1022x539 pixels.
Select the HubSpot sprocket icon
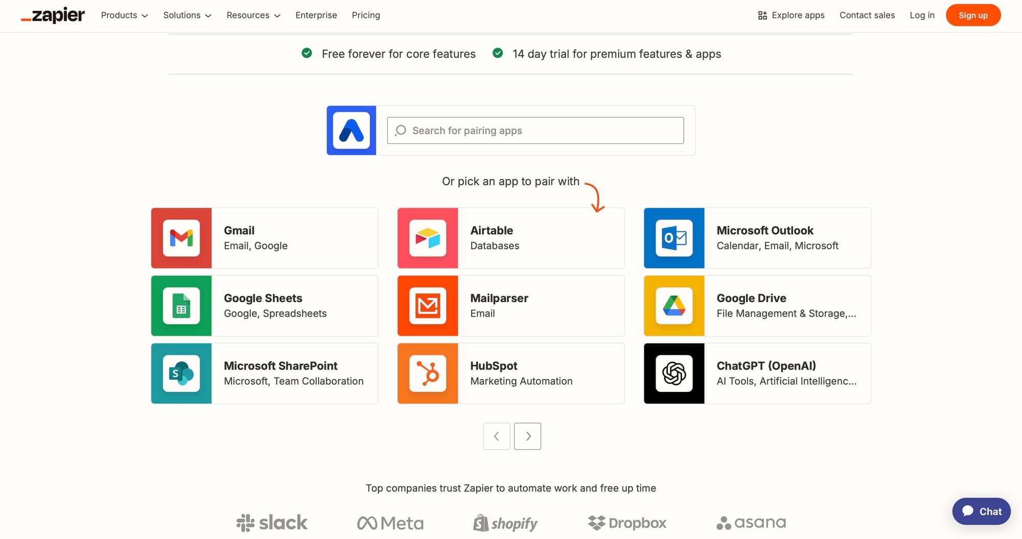point(428,374)
